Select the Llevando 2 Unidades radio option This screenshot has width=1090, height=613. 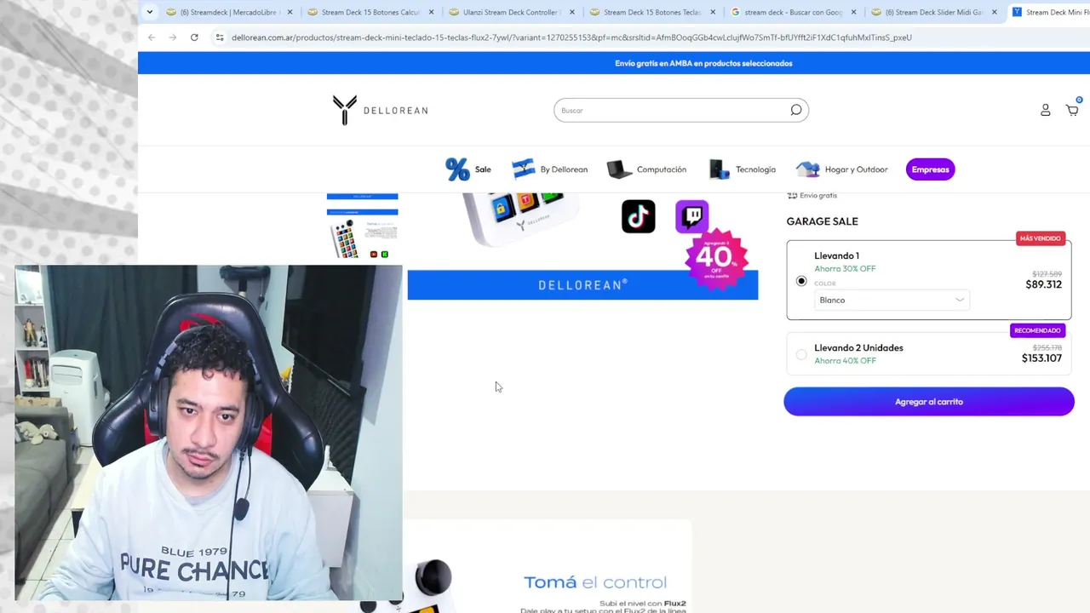[x=801, y=354]
